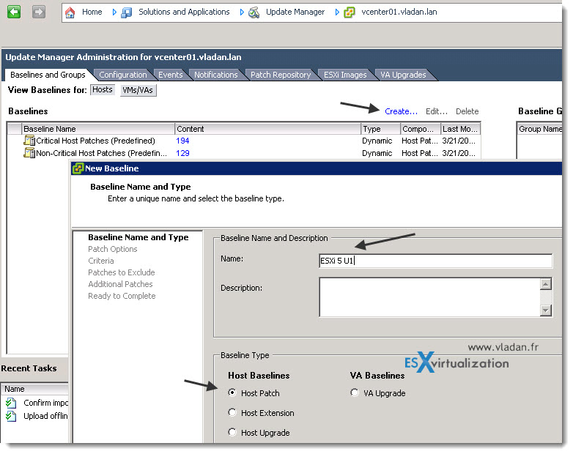Image resolution: width=573 pixels, height=454 pixels.
Task: Toggle the Hosts view button
Action: coord(103,90)
